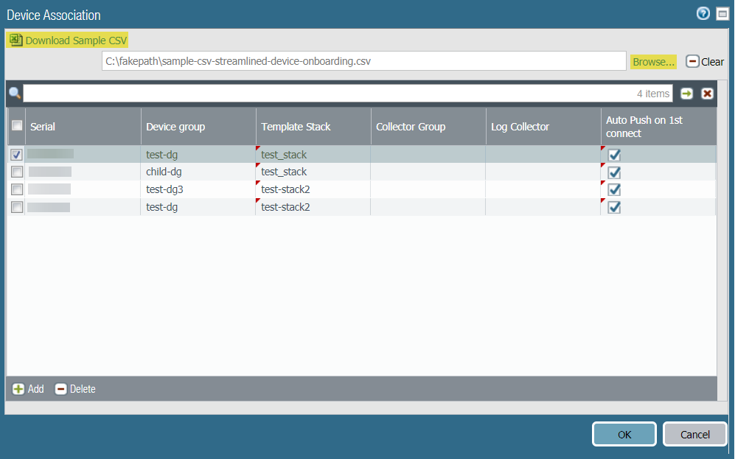
Task: Click test_stack cell in the first row
Action: [313, 154]
